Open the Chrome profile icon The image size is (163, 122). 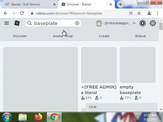pos(149,13)
